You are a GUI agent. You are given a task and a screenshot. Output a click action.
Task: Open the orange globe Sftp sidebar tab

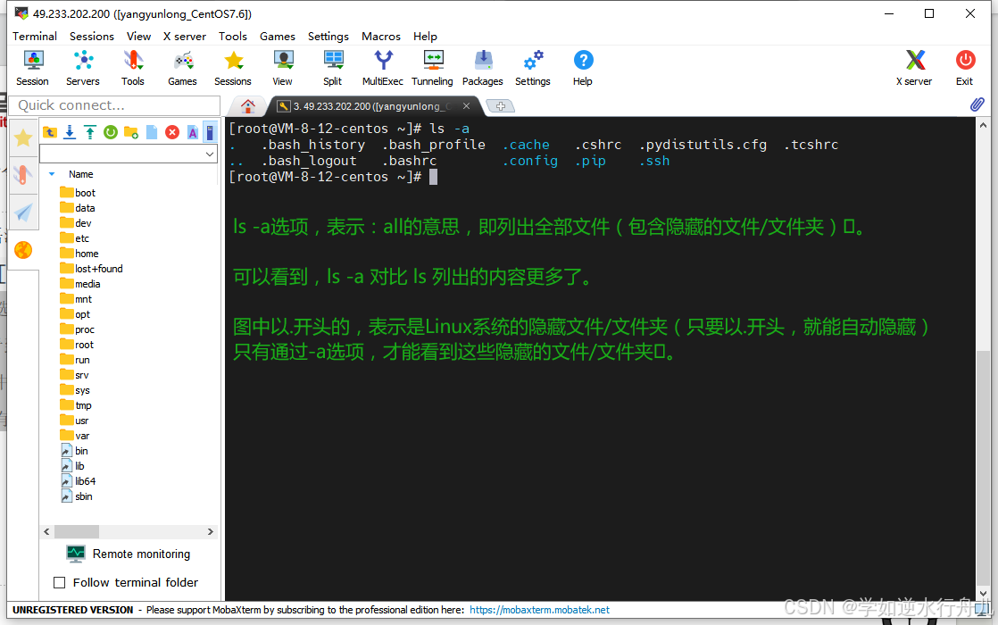coord(23,250)
